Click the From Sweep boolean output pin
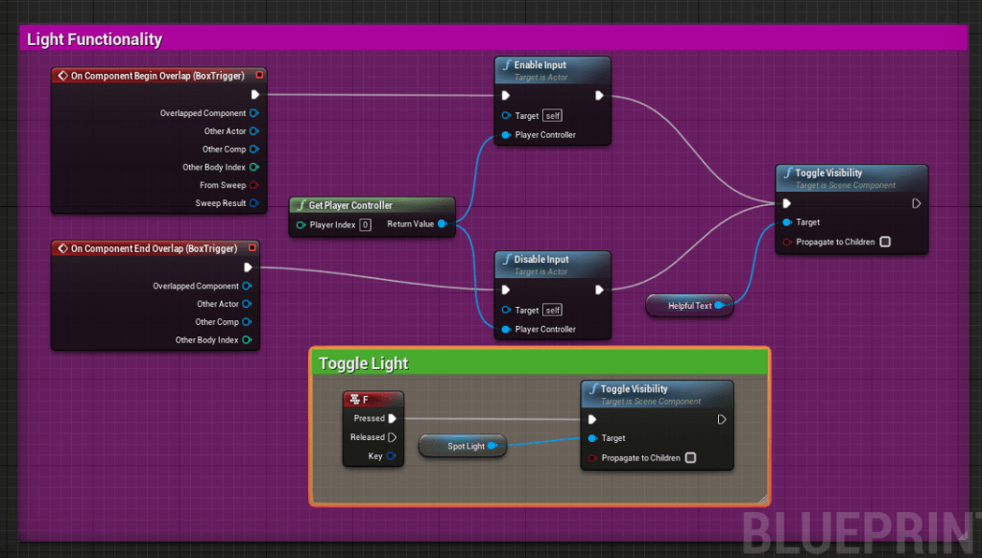Viewport: 982px width, 558px height. click(x=254, y=185)
